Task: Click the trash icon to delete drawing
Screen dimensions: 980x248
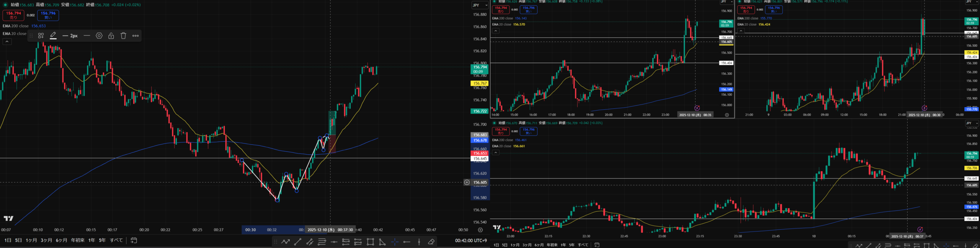Action: (x=123, y=36)
